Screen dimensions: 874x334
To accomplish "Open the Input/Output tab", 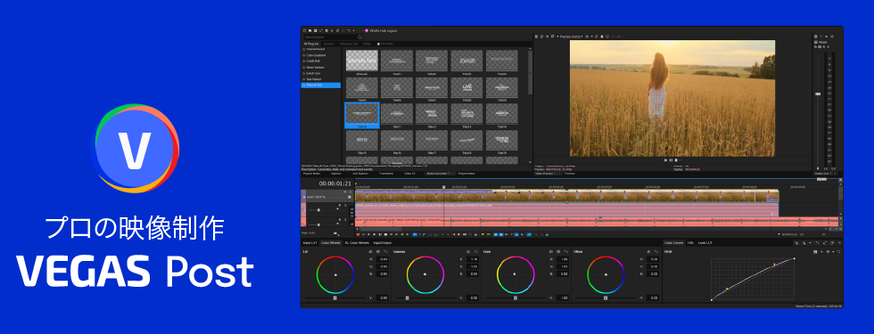I will tap(383, 242).
